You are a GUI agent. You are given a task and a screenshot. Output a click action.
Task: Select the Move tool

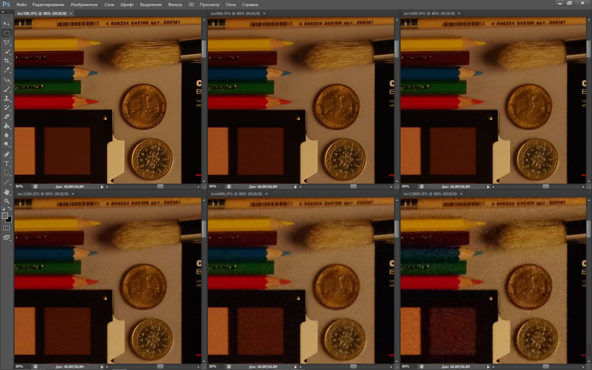click(x=7, y=24)
